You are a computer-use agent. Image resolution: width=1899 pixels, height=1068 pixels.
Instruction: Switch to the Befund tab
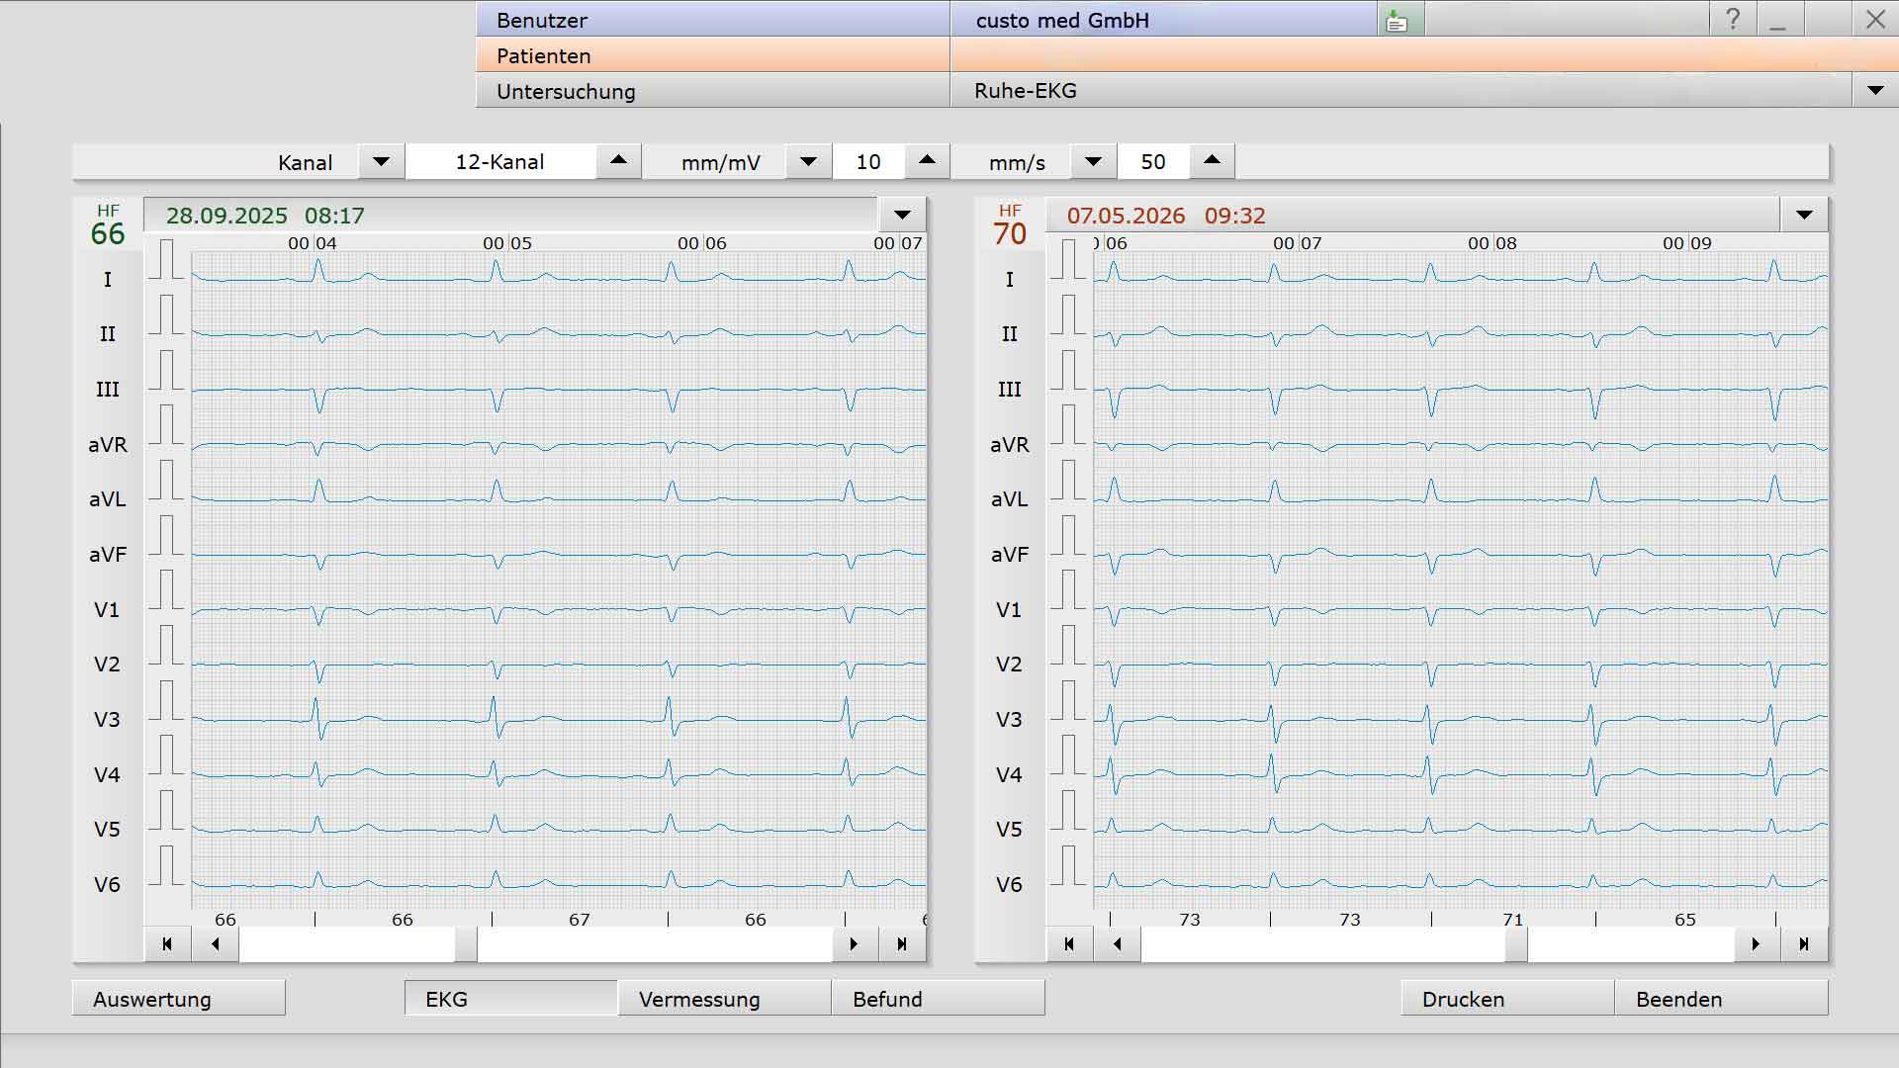point(938,999)
